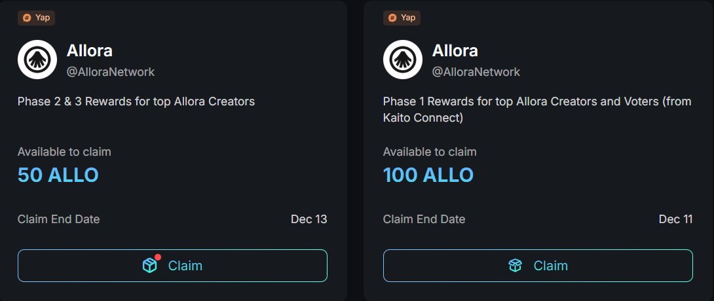Claim the 100 ALLO Phase 1 reward
The image size is (714, 301).
click(538, 265)
